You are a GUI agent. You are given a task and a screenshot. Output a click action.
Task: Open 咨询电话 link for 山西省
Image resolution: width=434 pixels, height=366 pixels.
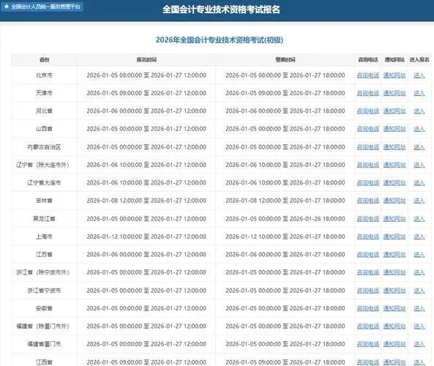pos(368,129)
